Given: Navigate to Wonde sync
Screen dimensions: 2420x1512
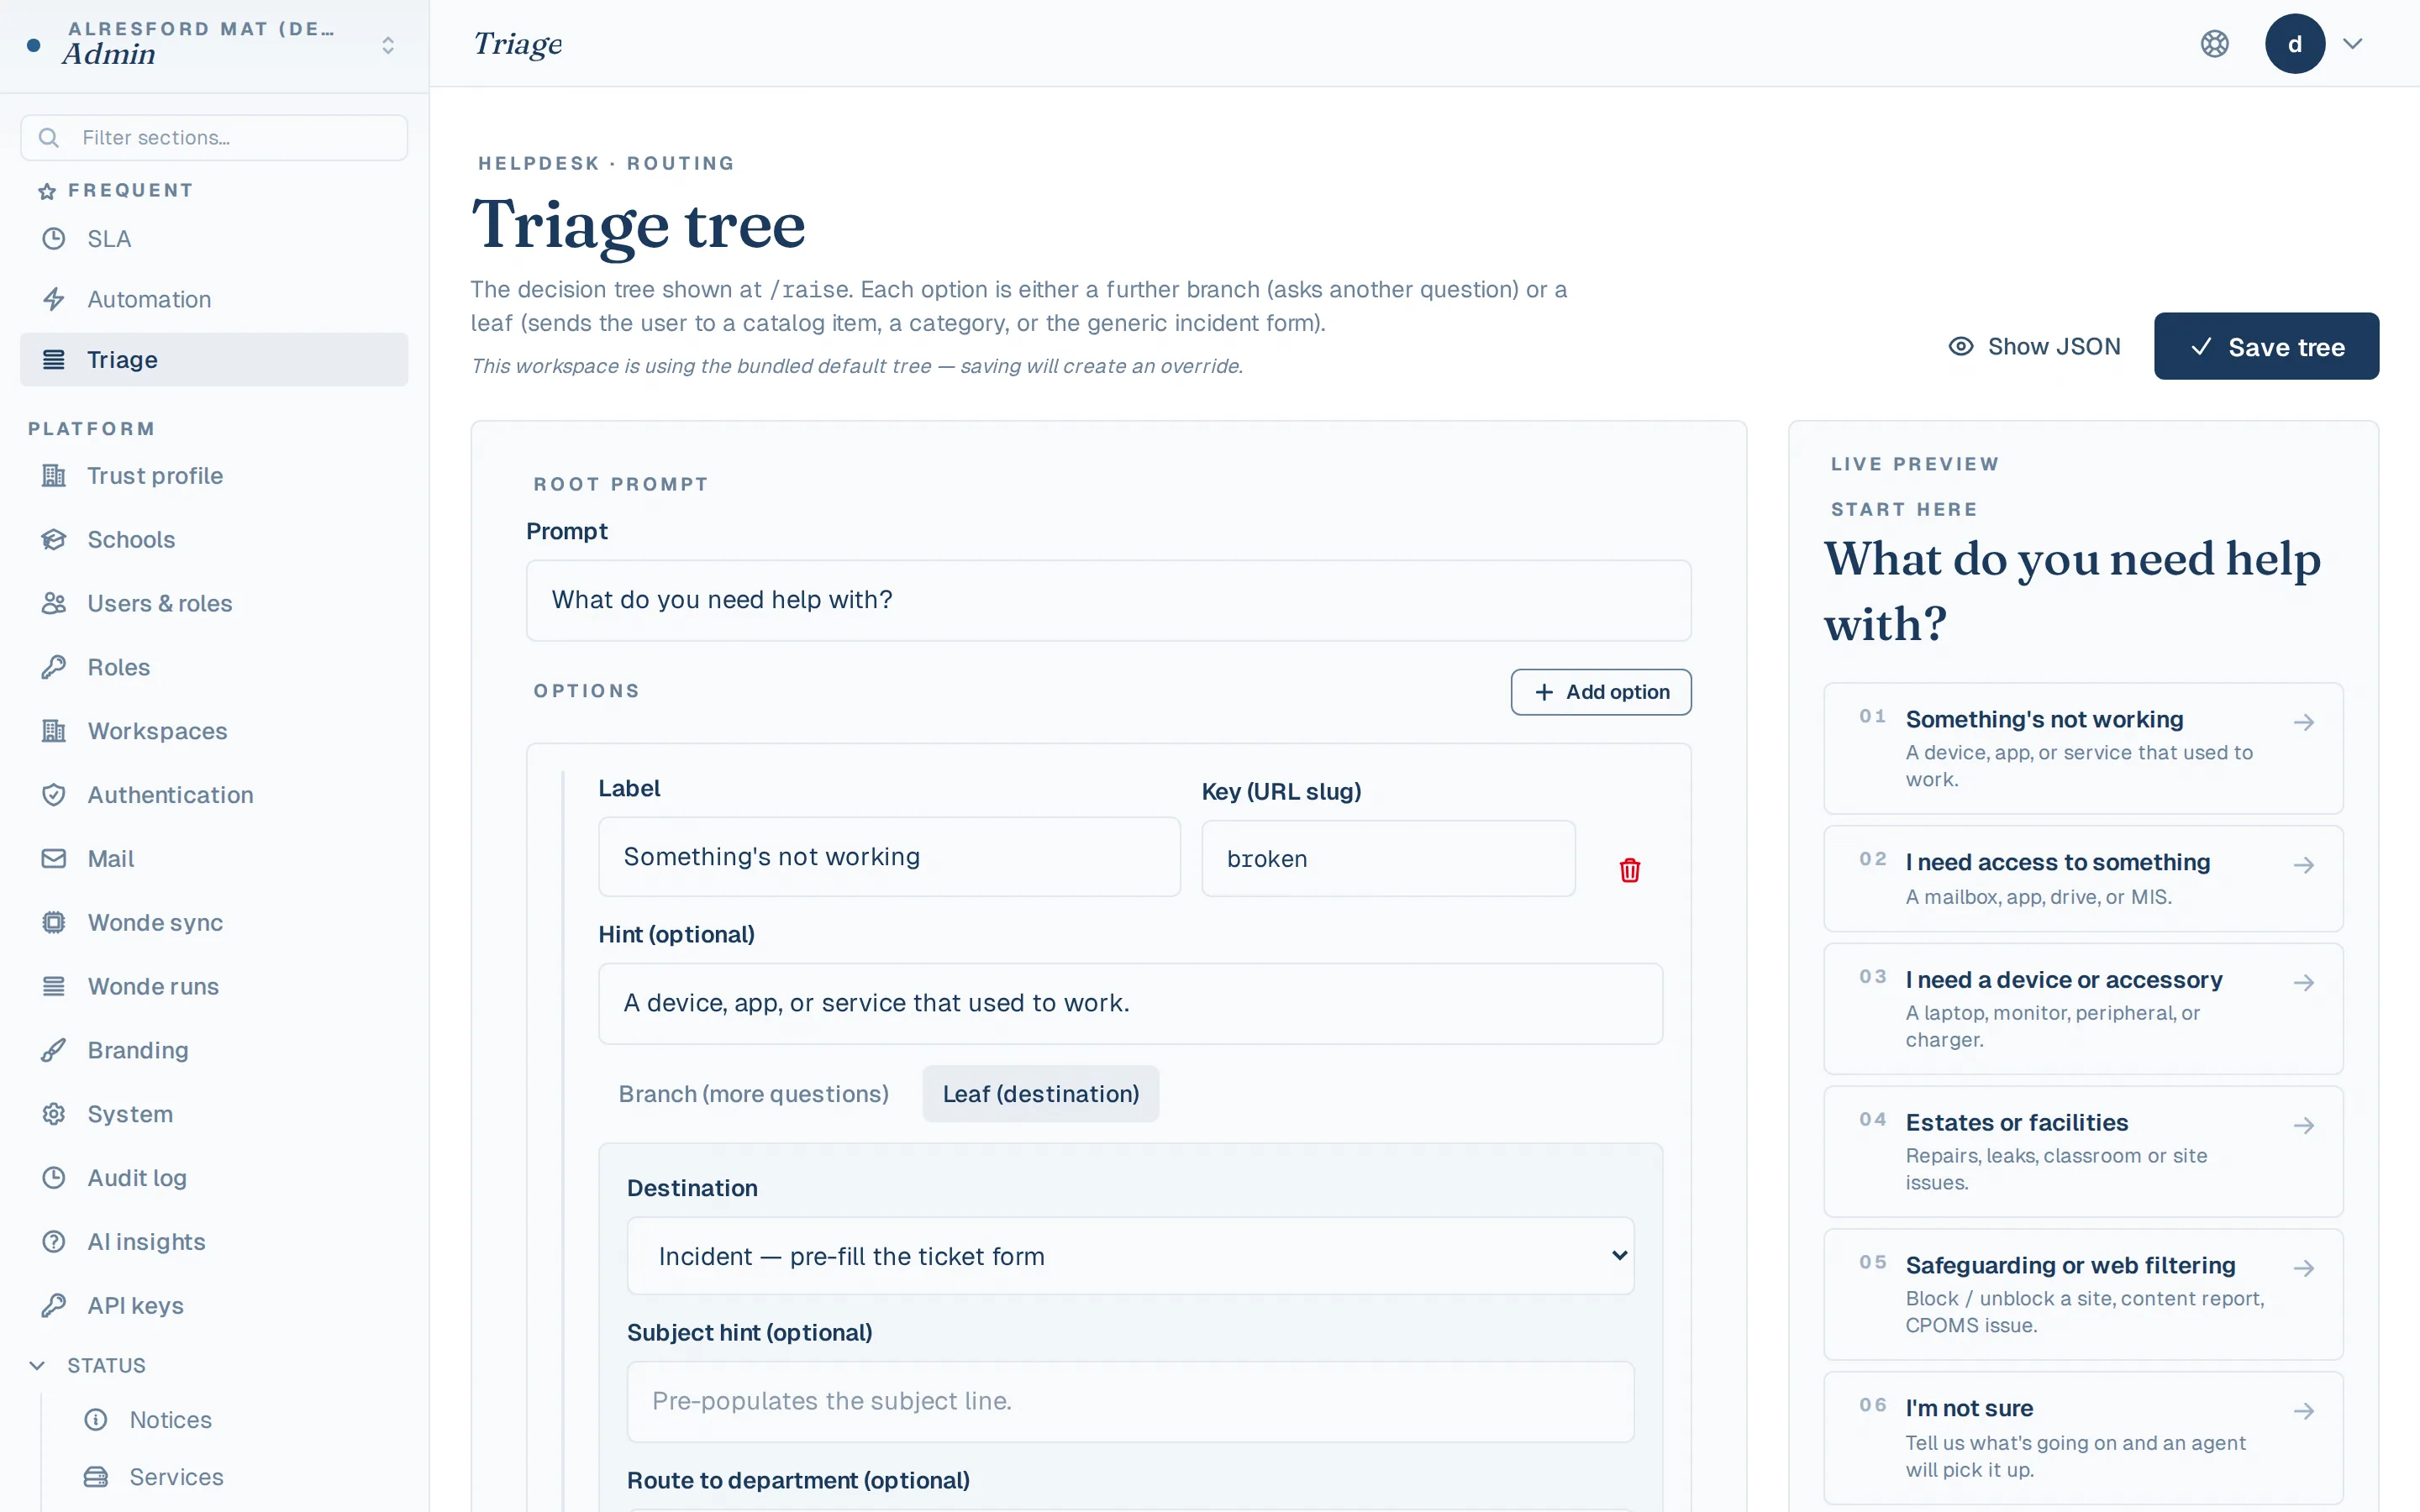Looking at the screenshot, I should tap(214, 923).
